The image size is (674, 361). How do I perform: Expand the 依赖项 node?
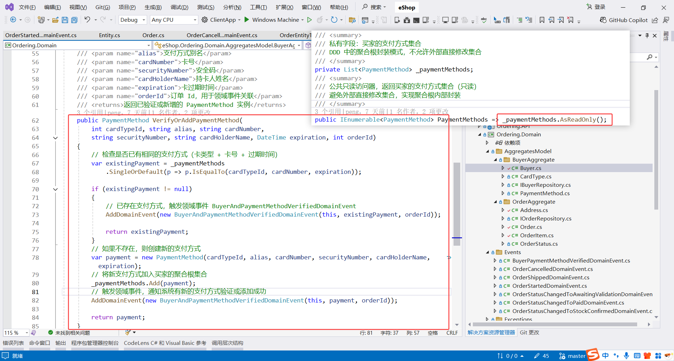487,143
